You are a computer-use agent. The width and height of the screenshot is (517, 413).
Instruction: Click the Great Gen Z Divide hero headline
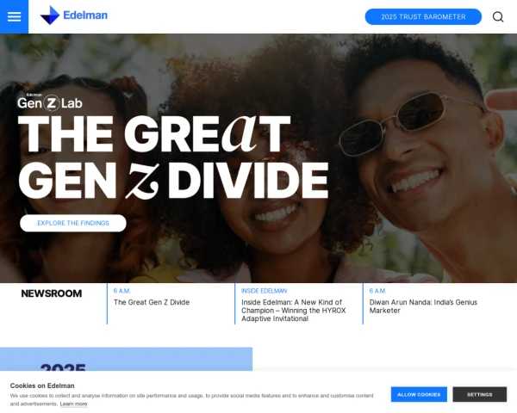173,157
